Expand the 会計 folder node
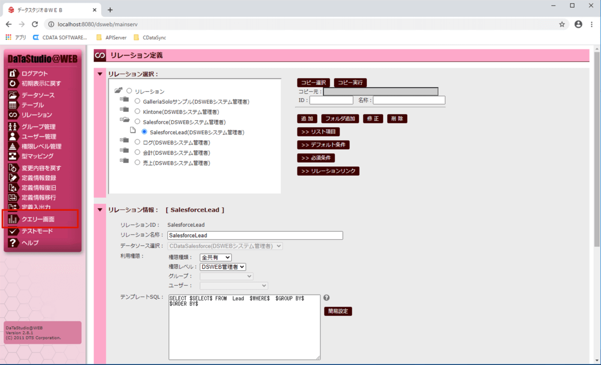 [121, 150]
